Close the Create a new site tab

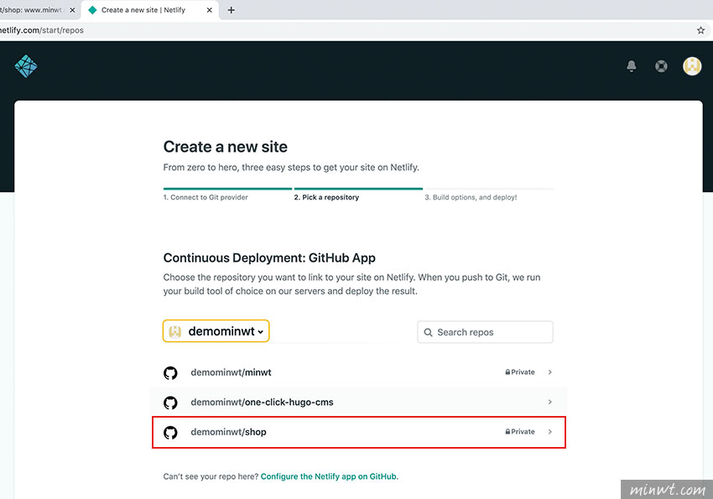point(209,10)
